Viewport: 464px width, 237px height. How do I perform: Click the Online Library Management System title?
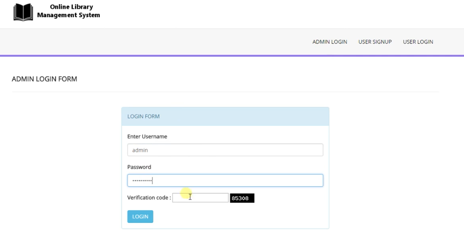click(69, 11)
